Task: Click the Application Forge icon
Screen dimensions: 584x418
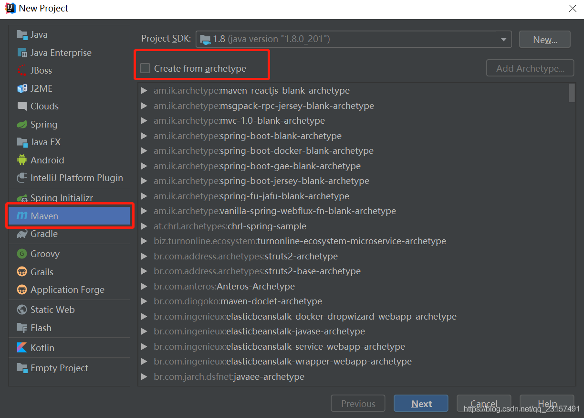Action: (x=22, y=289)
